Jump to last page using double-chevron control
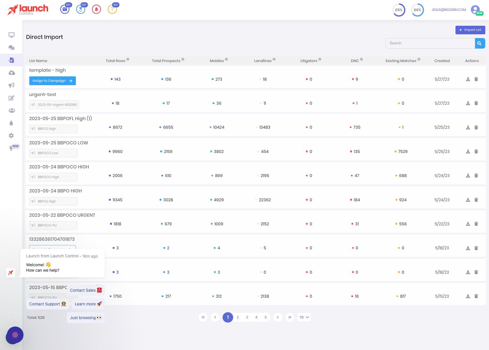The image size is (489, 350). (290, 317)
